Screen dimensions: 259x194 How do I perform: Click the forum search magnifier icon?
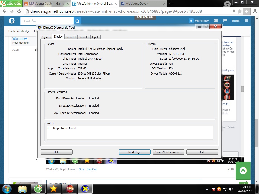(77, 21)
